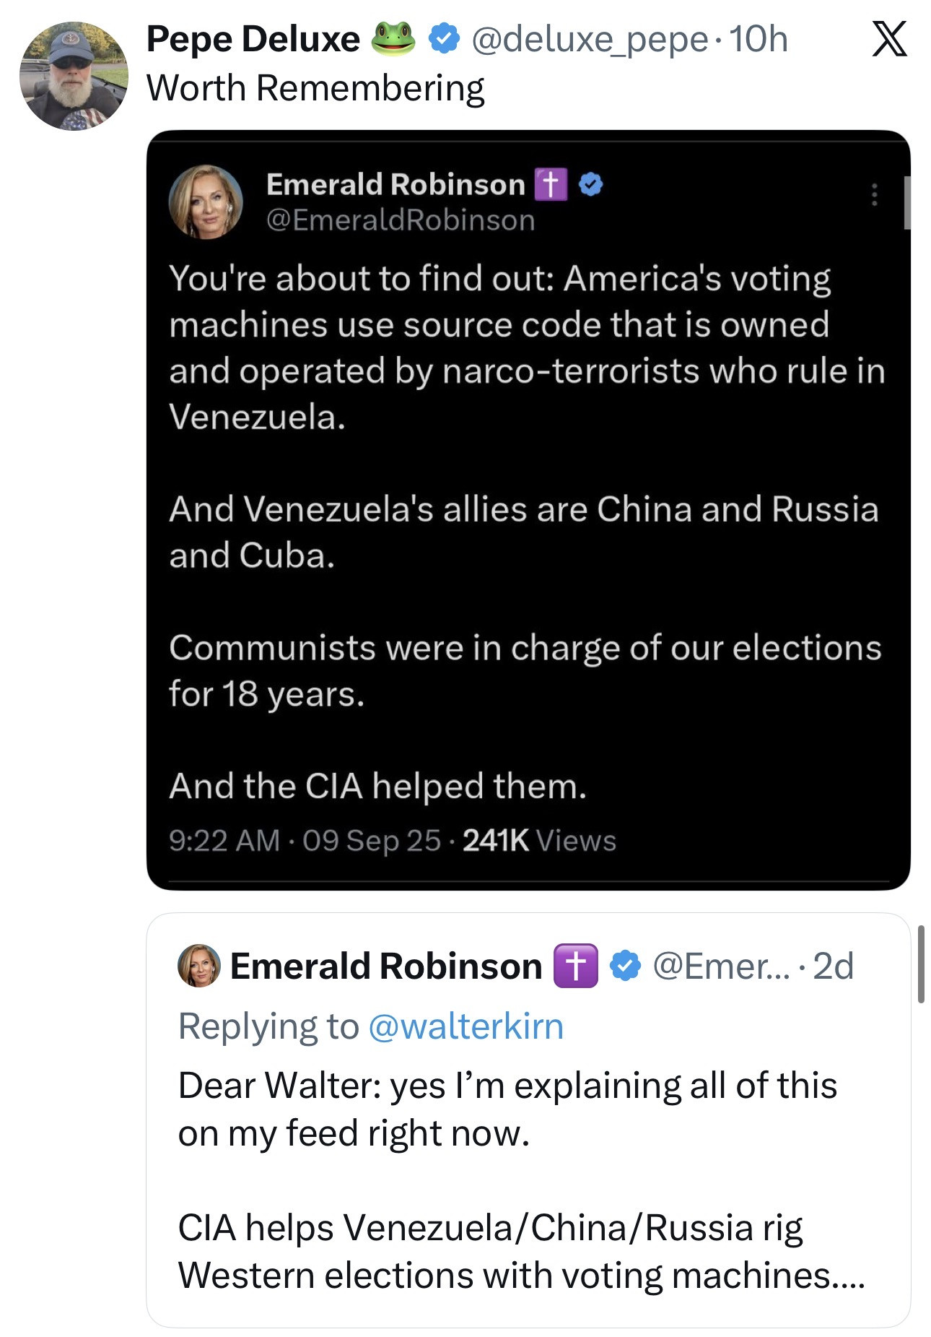Open Pepe Deluxe's profile picture

pos(74,76)
